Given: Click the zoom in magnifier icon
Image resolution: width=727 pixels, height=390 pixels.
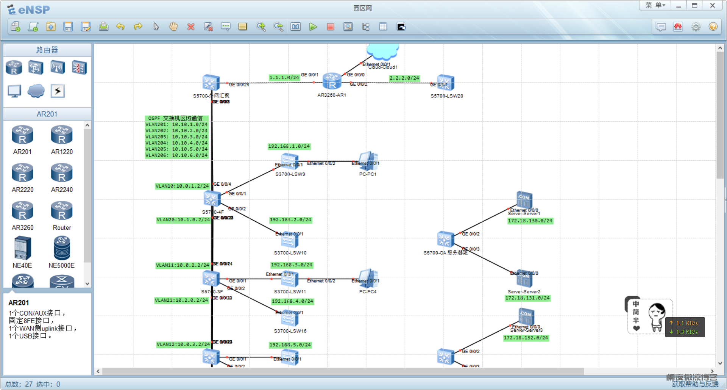Looking at the screenshot, I should (x=261, y=27).
